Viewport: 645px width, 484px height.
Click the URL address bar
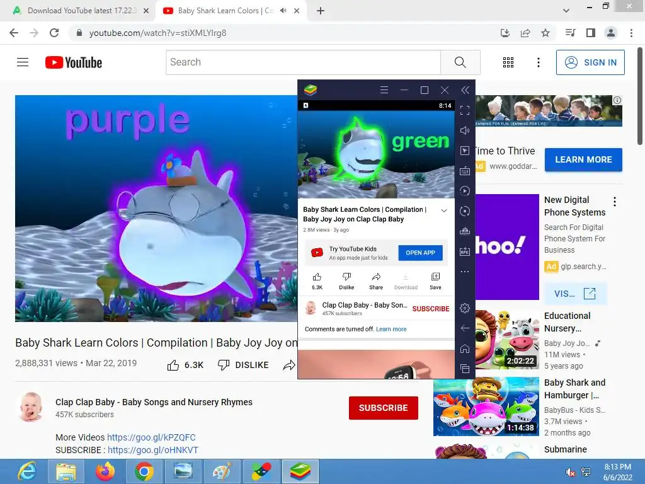point(284,33)
